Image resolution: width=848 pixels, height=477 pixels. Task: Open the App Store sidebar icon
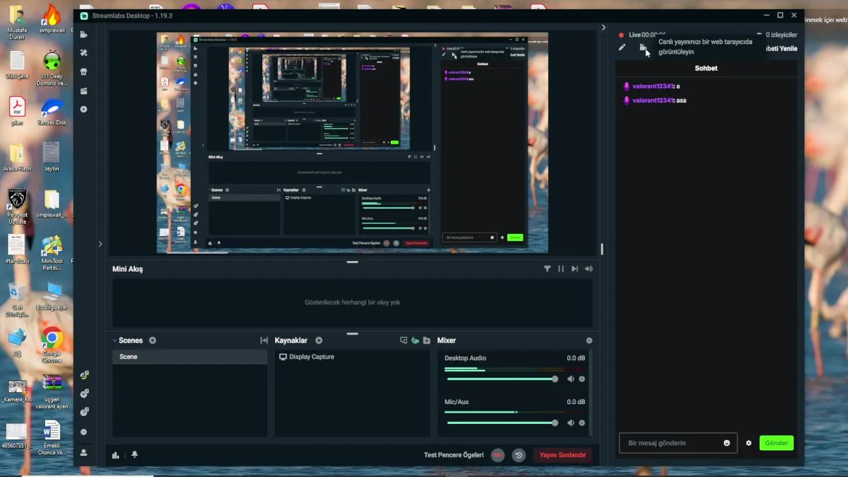(83, 72)
